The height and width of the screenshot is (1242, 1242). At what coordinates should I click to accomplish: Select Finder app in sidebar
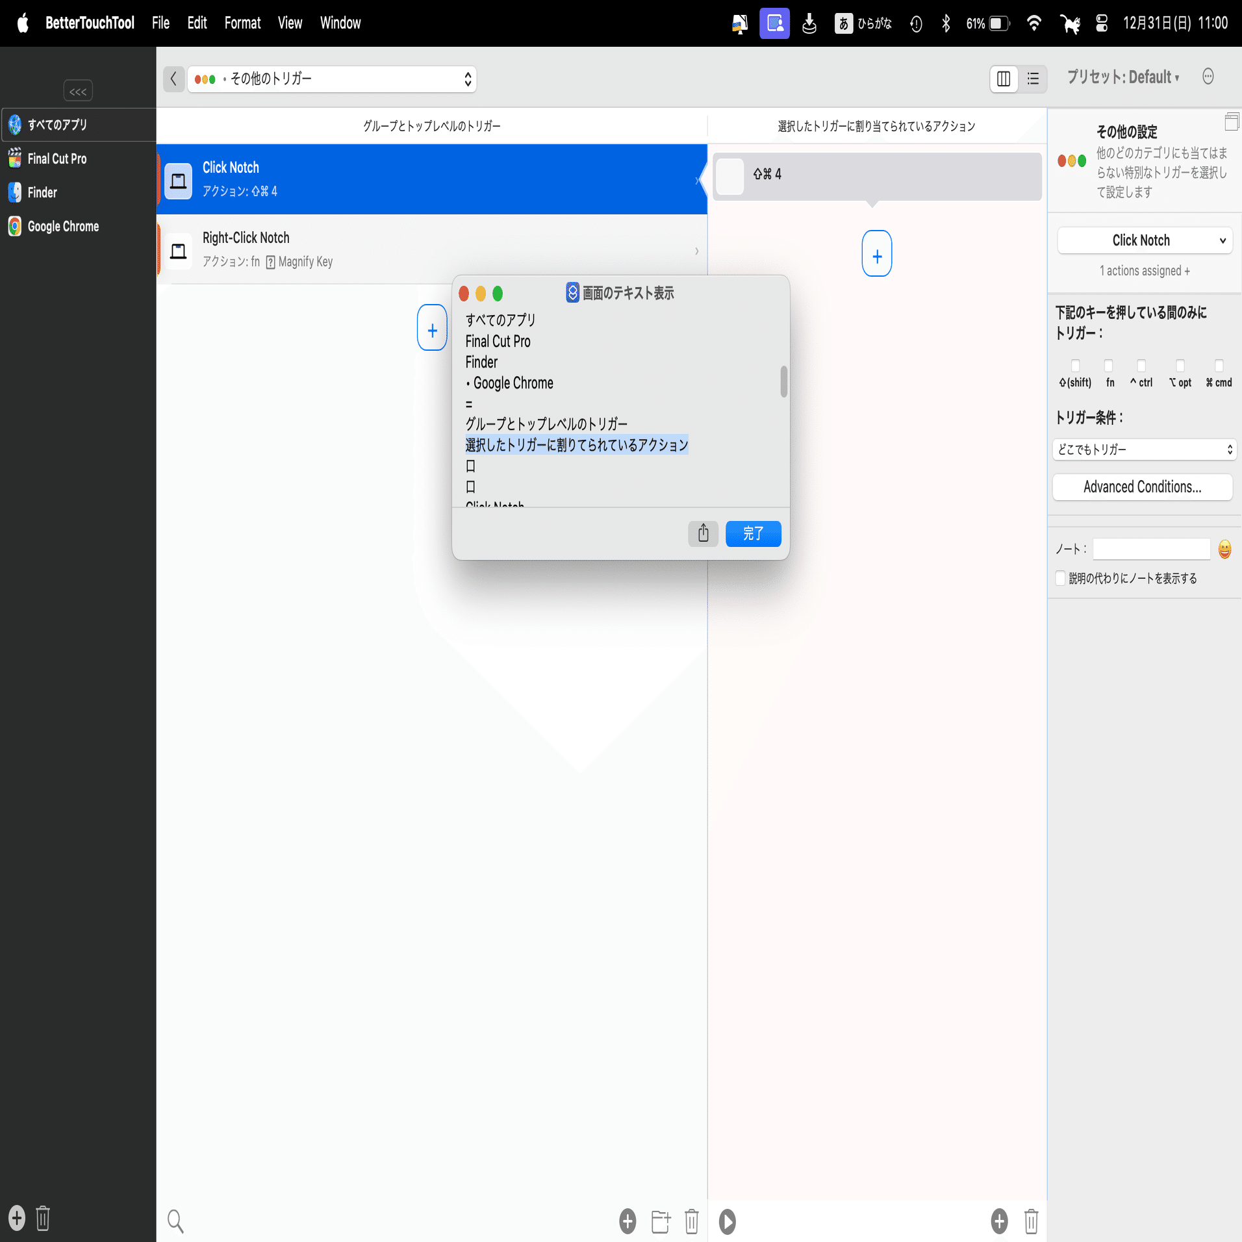42,192
